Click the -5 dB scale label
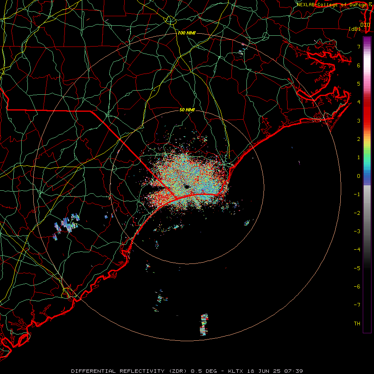Screen dimensions: 374x374 (357, 268)
